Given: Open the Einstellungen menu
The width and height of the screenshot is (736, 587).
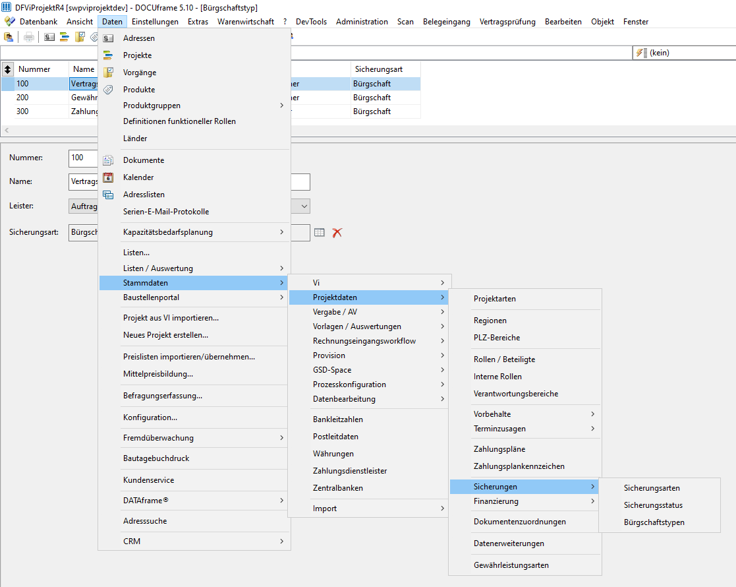Looking at the screenshot, I should (x=155, y=22).
